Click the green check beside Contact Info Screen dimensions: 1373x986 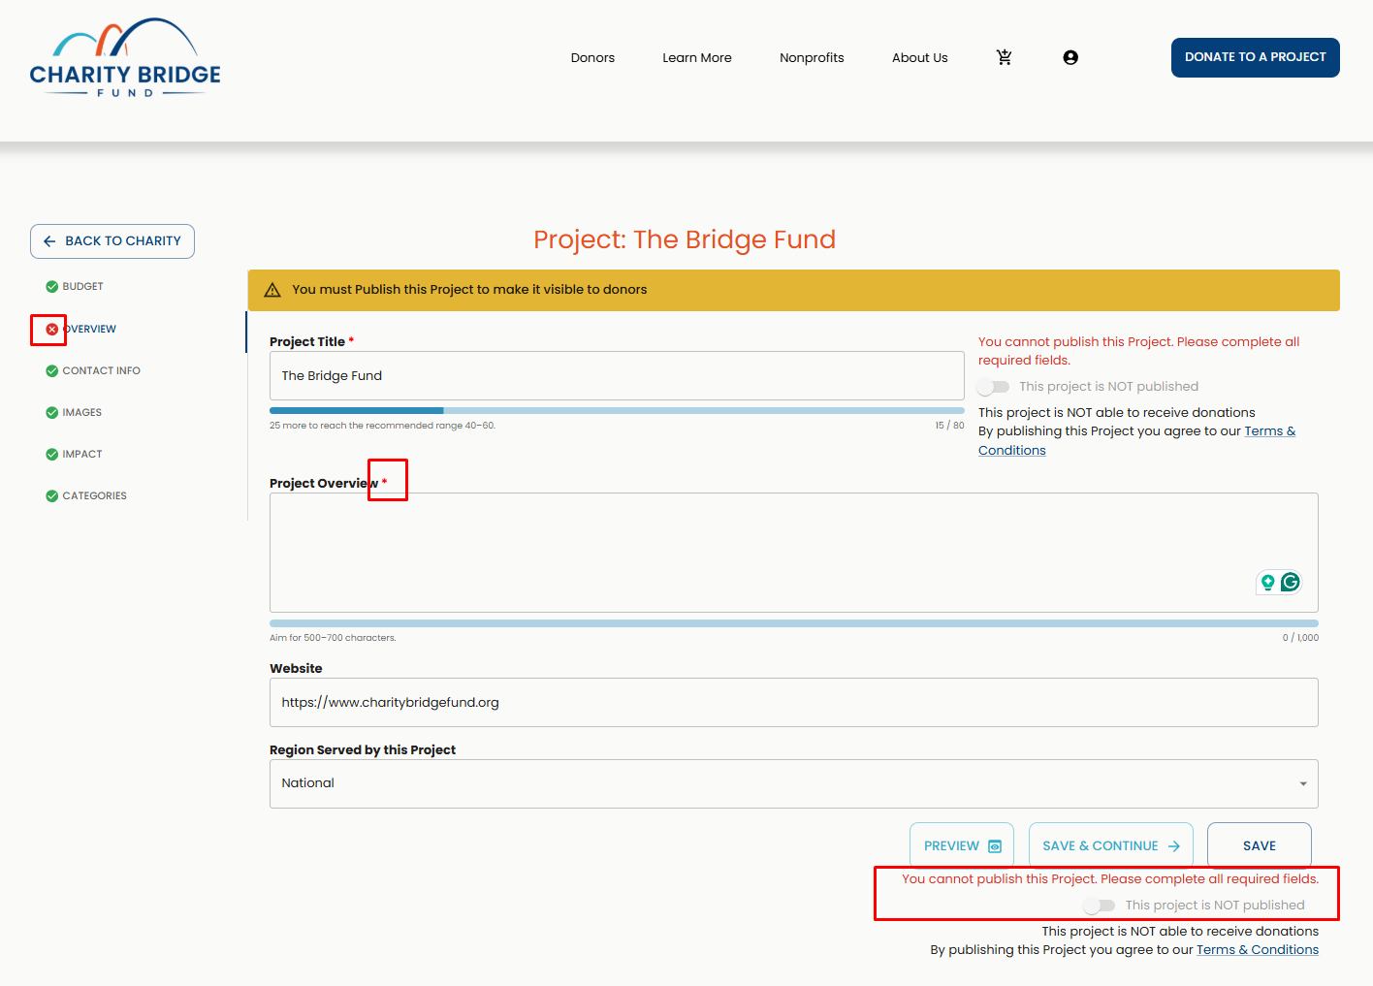[x=52, y=370]
